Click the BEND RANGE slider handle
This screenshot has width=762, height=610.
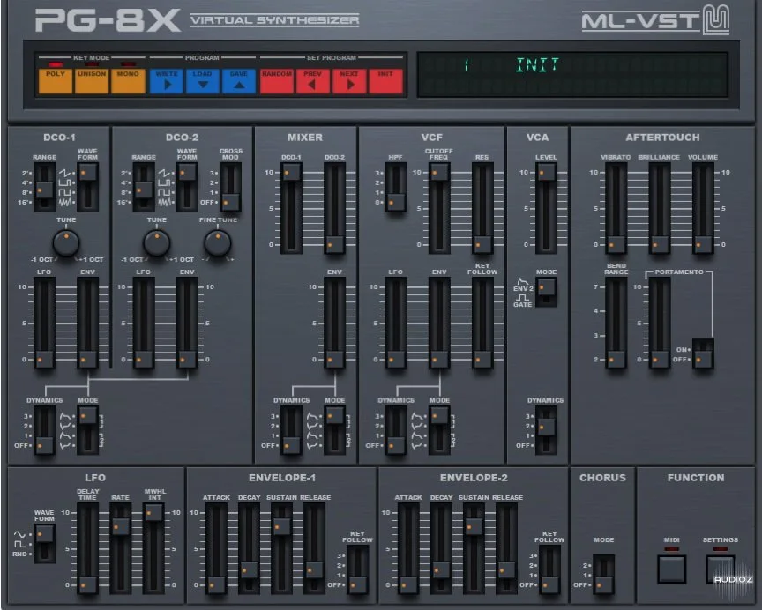pyautogui.click(x=616, y=360)
